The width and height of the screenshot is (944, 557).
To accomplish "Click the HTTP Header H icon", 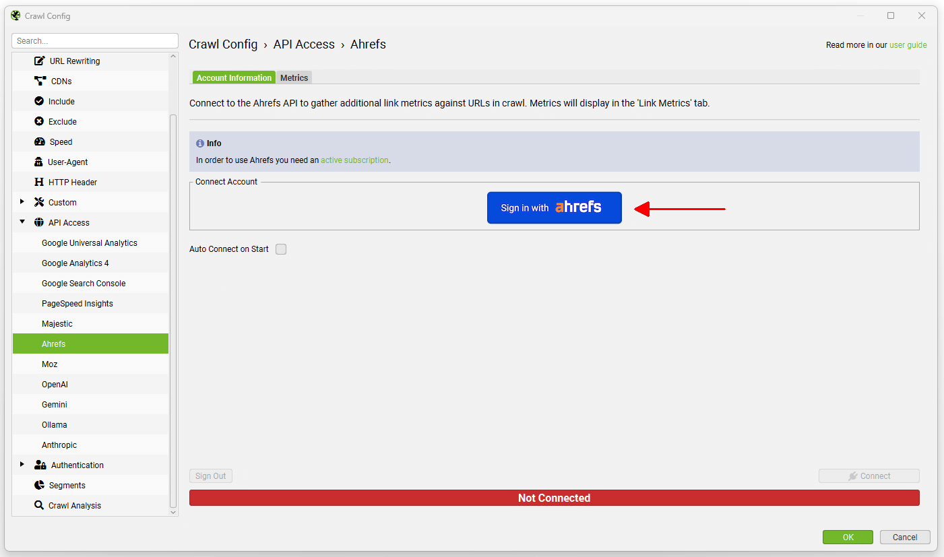I will 39,182.
